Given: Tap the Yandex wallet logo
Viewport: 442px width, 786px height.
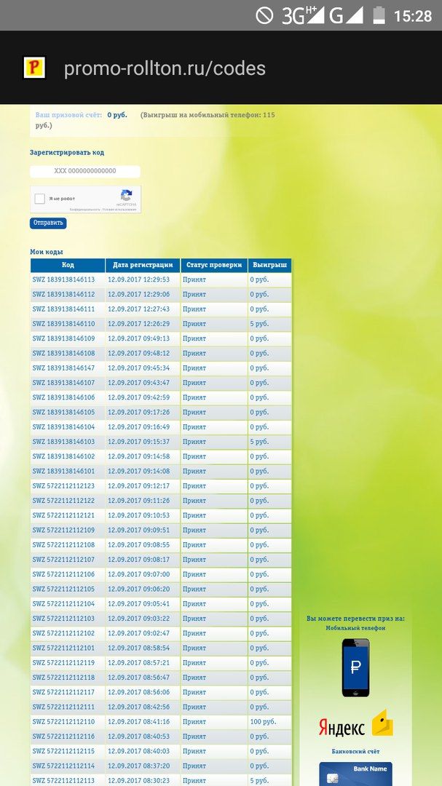Looking at the screenshot, I should tap(355, 726).
